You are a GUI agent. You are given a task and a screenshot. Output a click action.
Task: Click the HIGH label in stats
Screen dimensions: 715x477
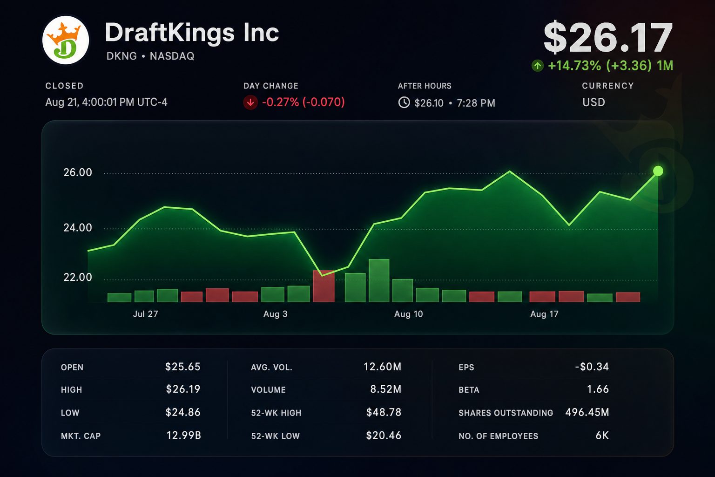71,390
